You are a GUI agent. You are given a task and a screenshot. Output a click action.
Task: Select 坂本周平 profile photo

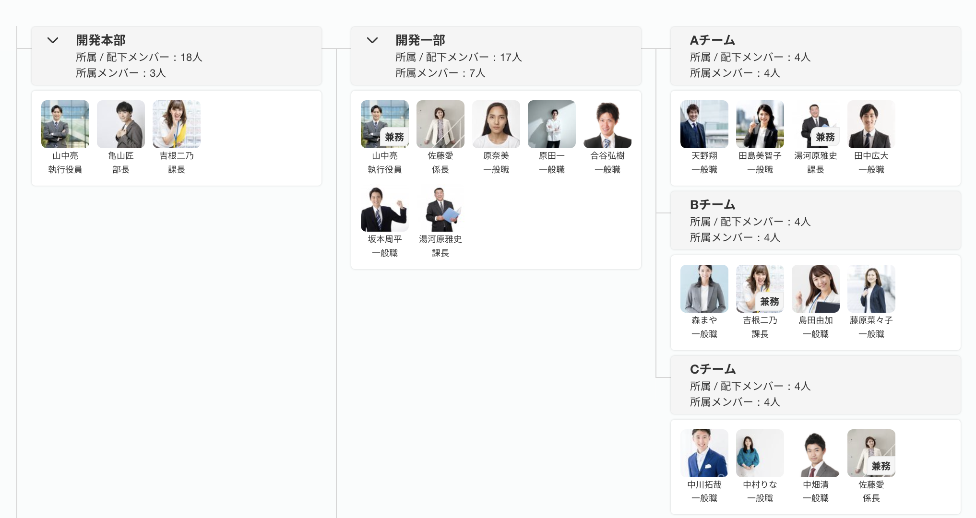tap(385, 208)
